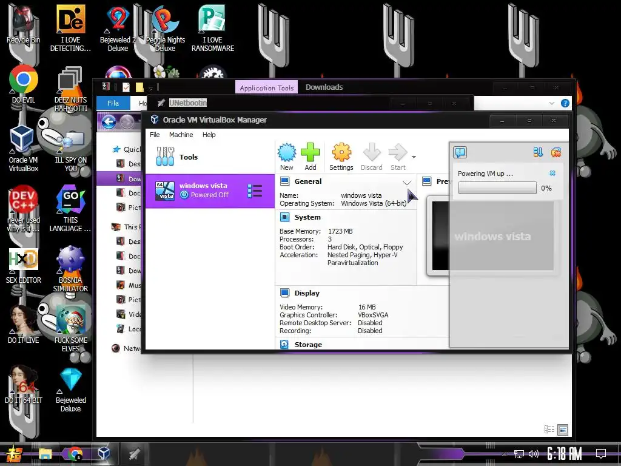Click the notification center icon in VirtualBox panel

(x=460, y=152)
